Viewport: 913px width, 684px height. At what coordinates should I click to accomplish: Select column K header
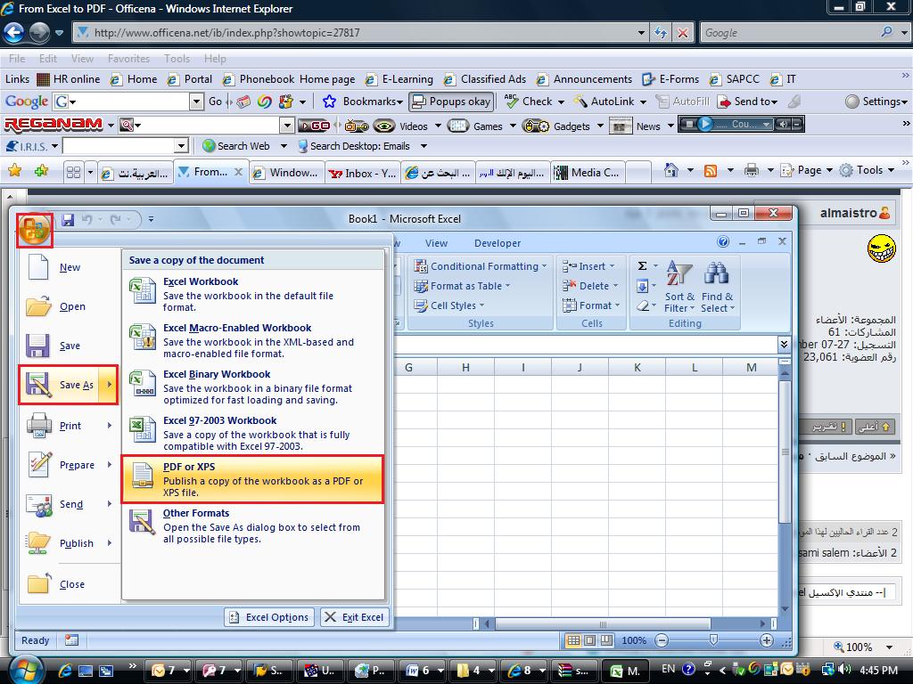click(637, 368)
